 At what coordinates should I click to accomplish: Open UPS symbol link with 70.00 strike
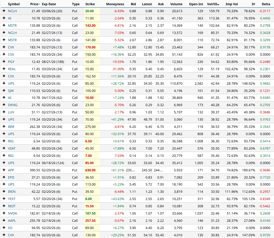click(x=11, y=119)
